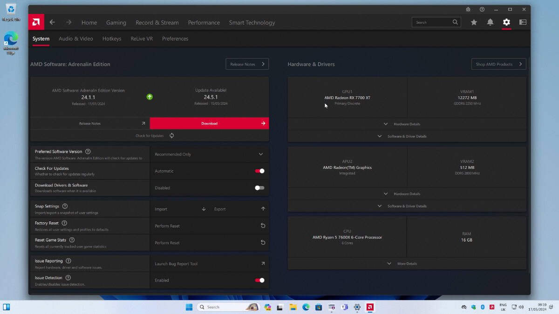Open the Gaming menu tab
The height and width of the screenshot is (314, 559).
coord(116,22)
